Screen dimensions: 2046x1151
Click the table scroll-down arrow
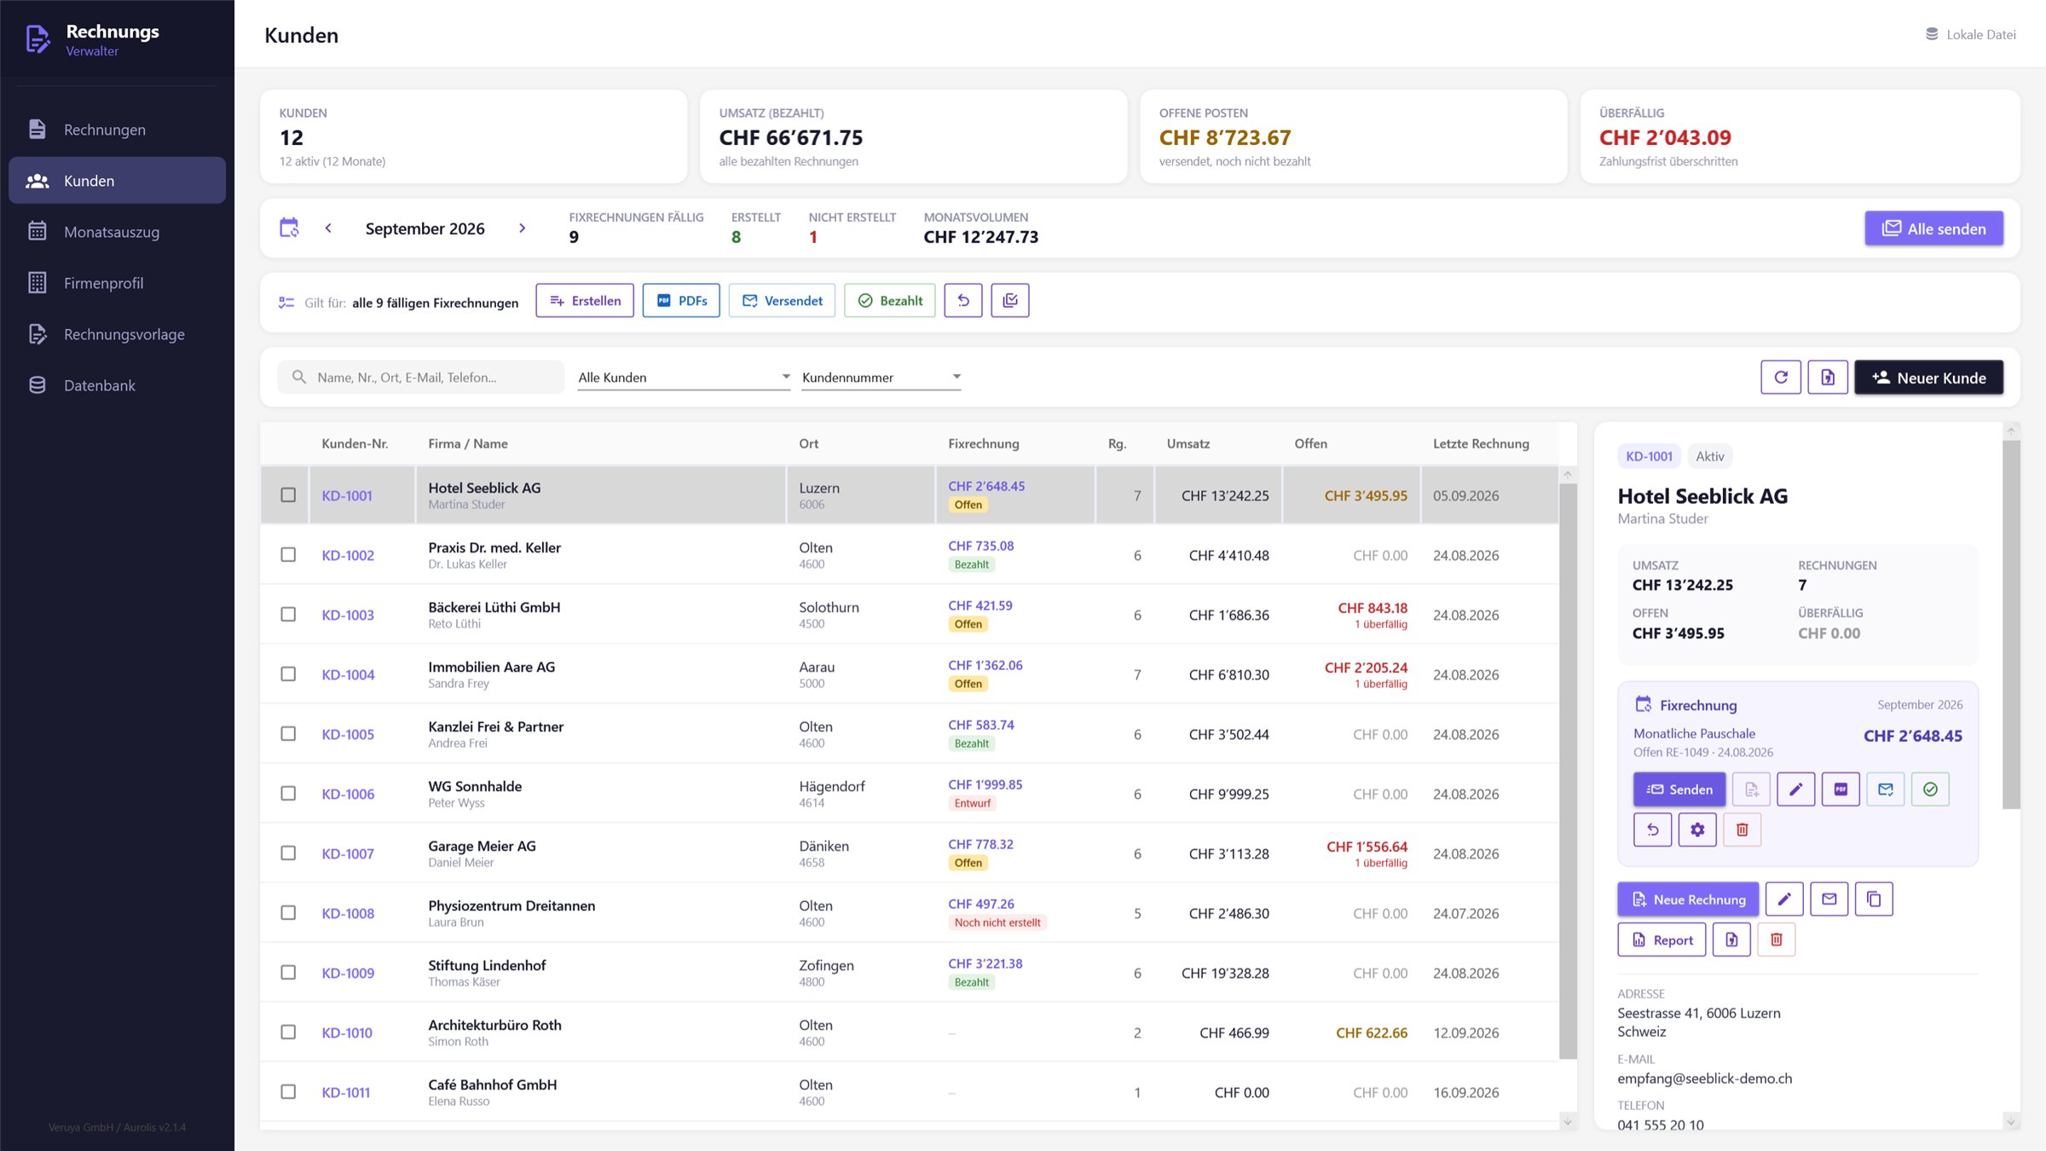(x=1568, y=1121)
